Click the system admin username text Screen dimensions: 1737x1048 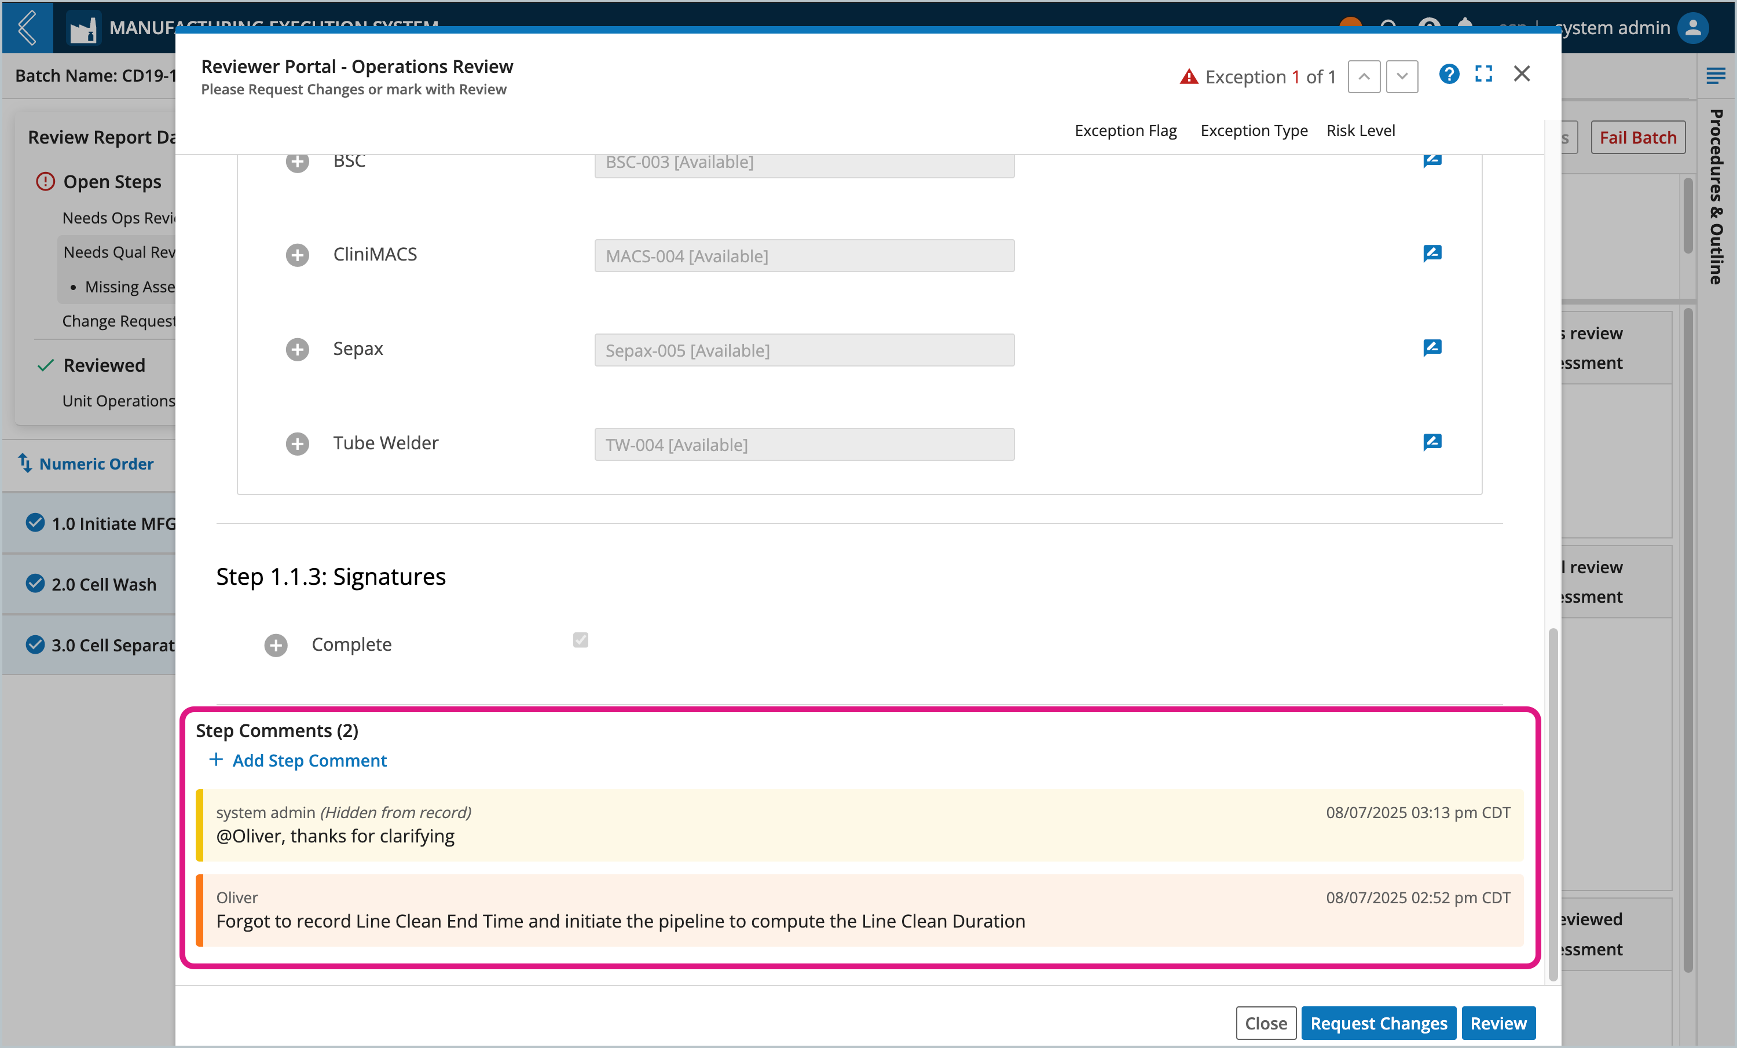point(1612,28)
